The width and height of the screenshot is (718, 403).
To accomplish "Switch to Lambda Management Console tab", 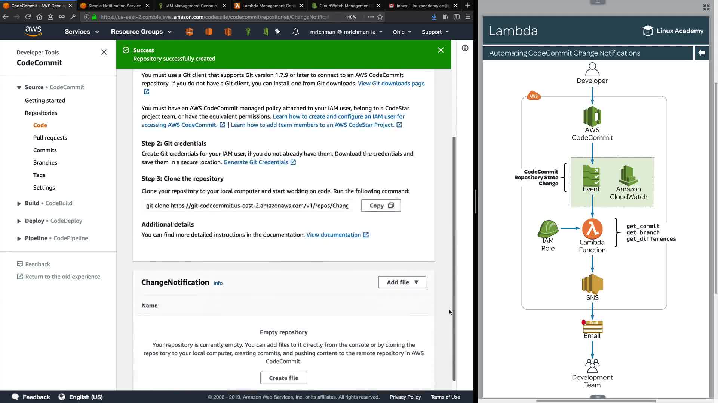I will pyautogui.click(x=269, y=6).
